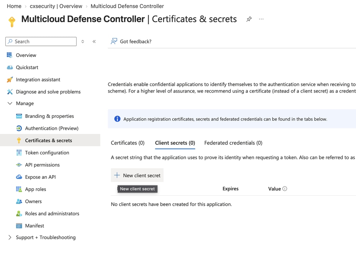Click the Roles and administrators icon
Image resolution: width=356 pixels, height=268 pixels.
(x=19, y=214)
